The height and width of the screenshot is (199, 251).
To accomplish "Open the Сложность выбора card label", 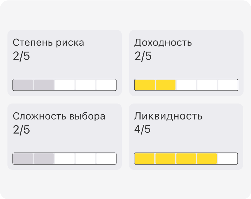I will click(59, 116).
